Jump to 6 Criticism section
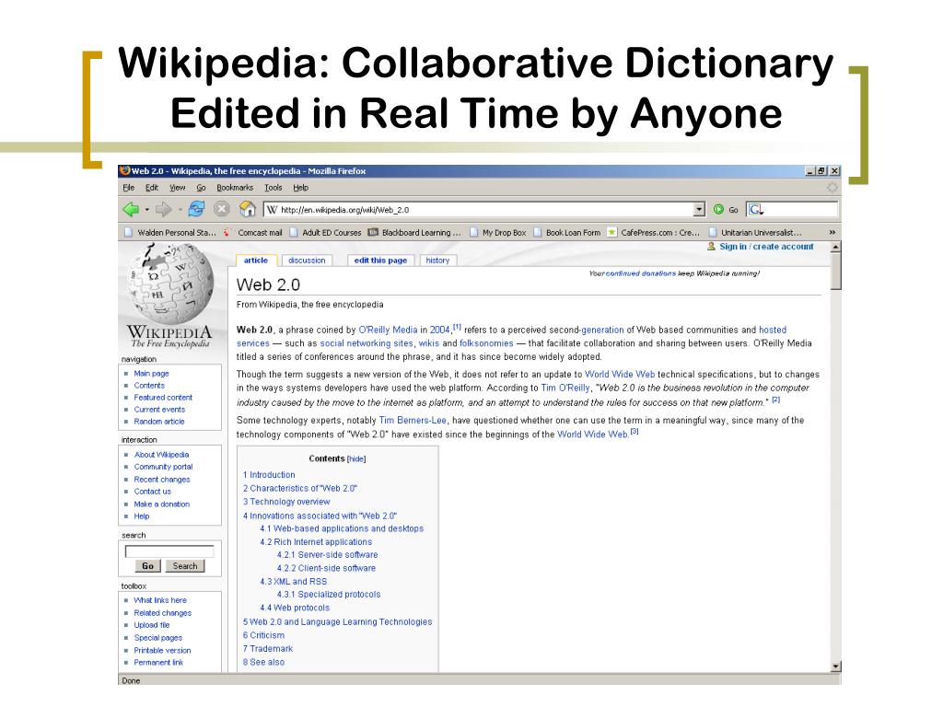The width and height of the screenshot is (943, 707). point(263,635)
